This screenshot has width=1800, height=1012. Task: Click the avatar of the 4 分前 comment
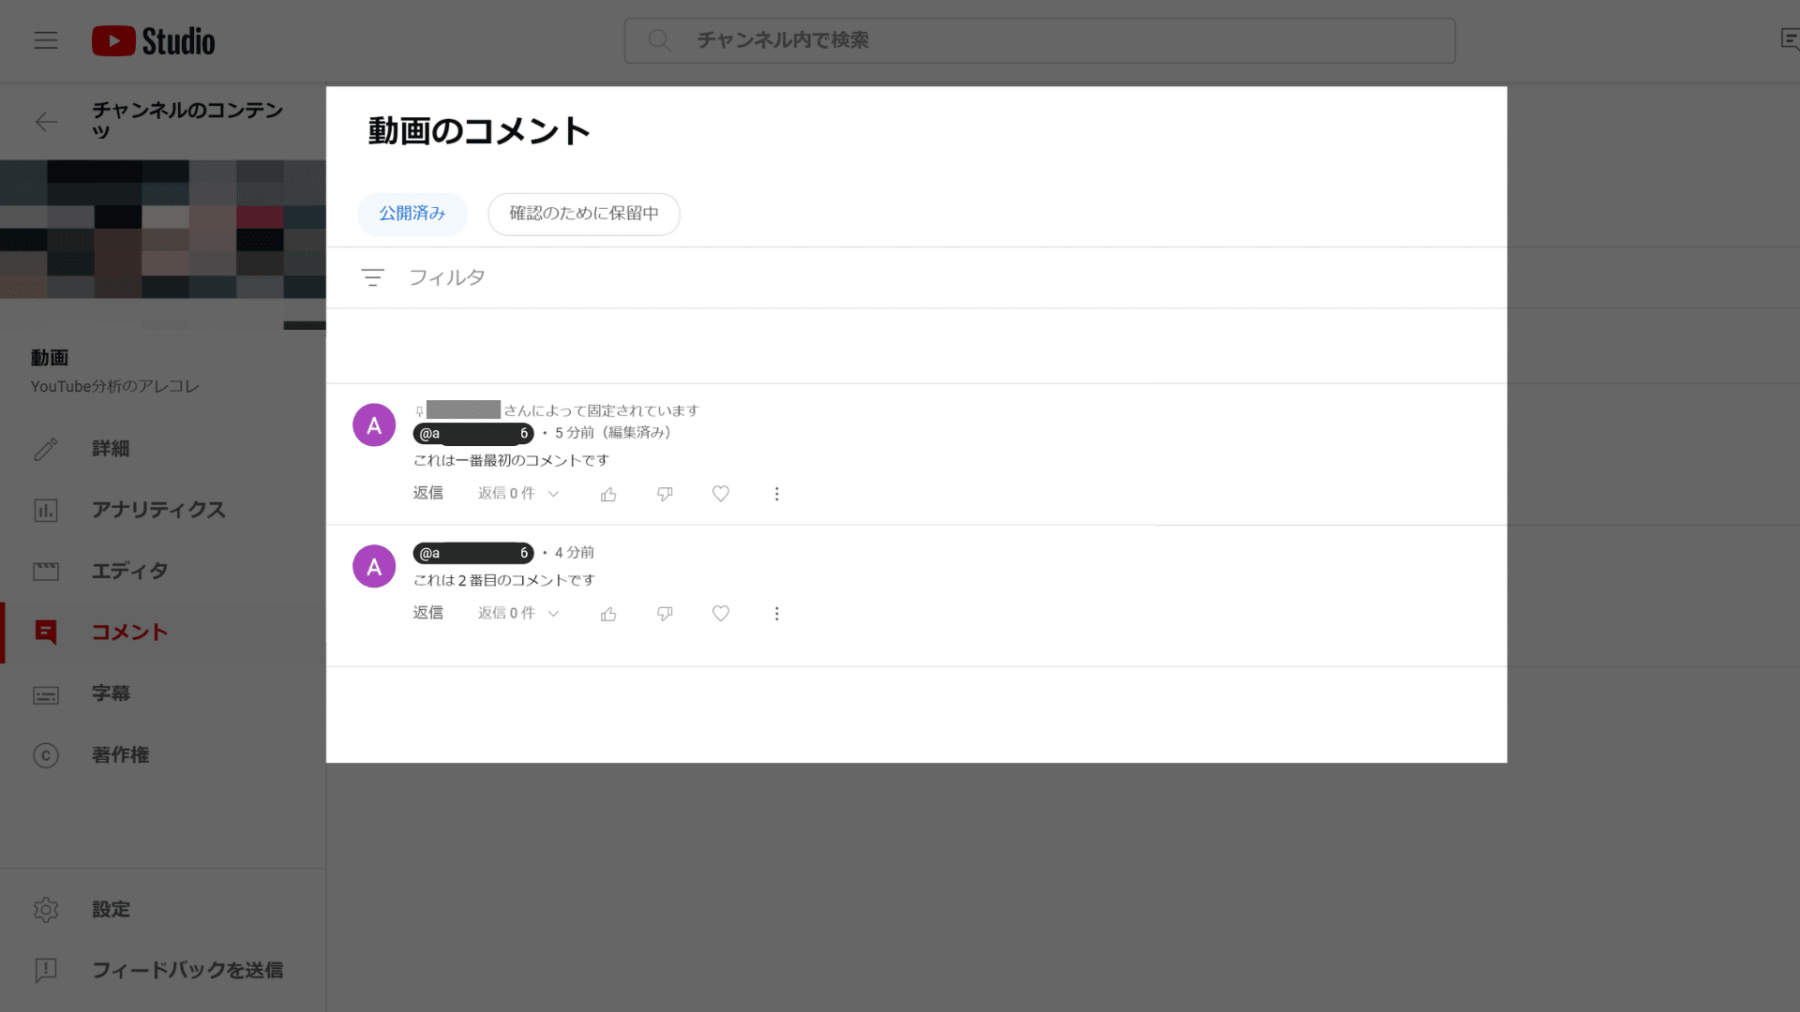coord(374,567)
